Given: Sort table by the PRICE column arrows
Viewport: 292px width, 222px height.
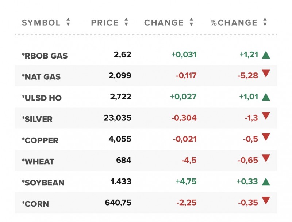Looking at the screenshot, I should click(x=126, y=22).
